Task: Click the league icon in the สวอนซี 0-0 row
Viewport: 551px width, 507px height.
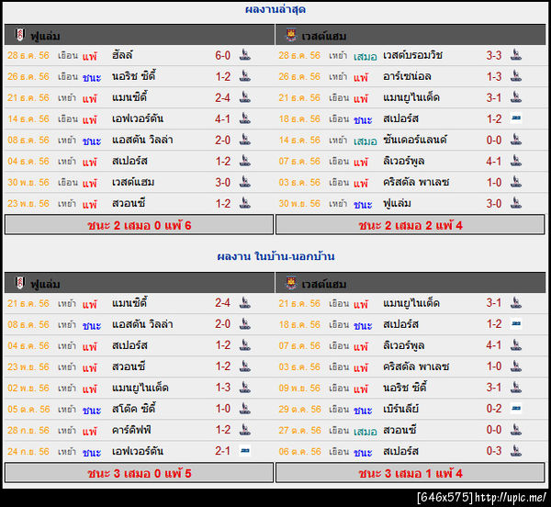Action: pos(516,430)
